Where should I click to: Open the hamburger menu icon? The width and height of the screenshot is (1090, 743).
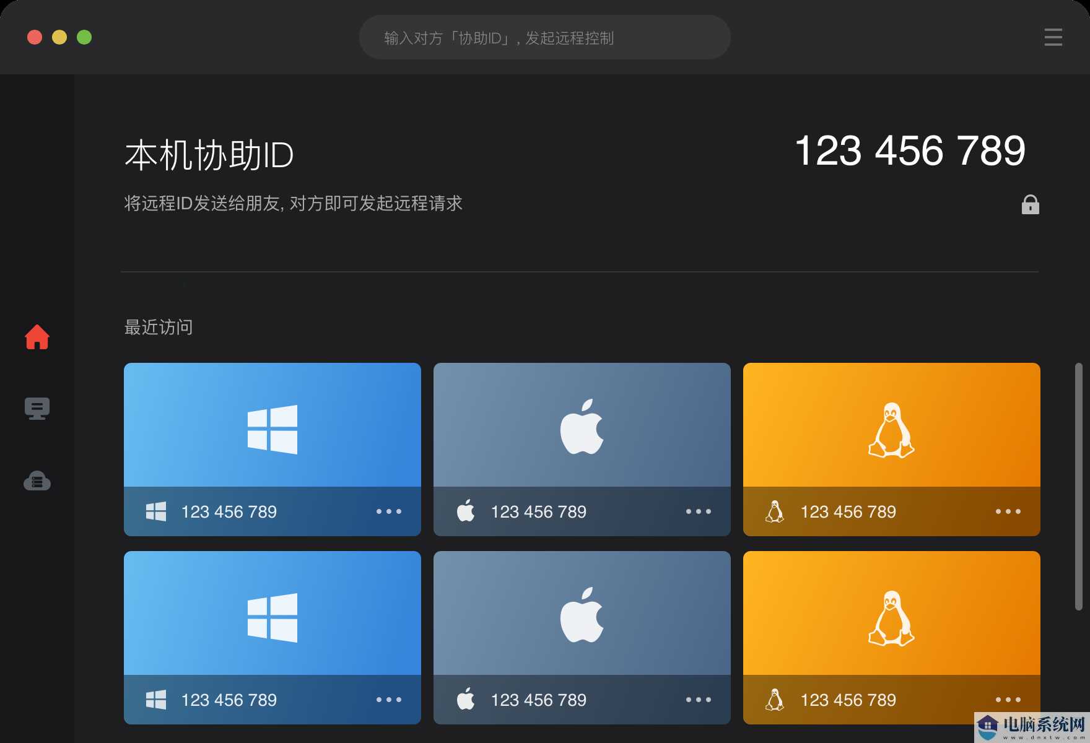1053,37
